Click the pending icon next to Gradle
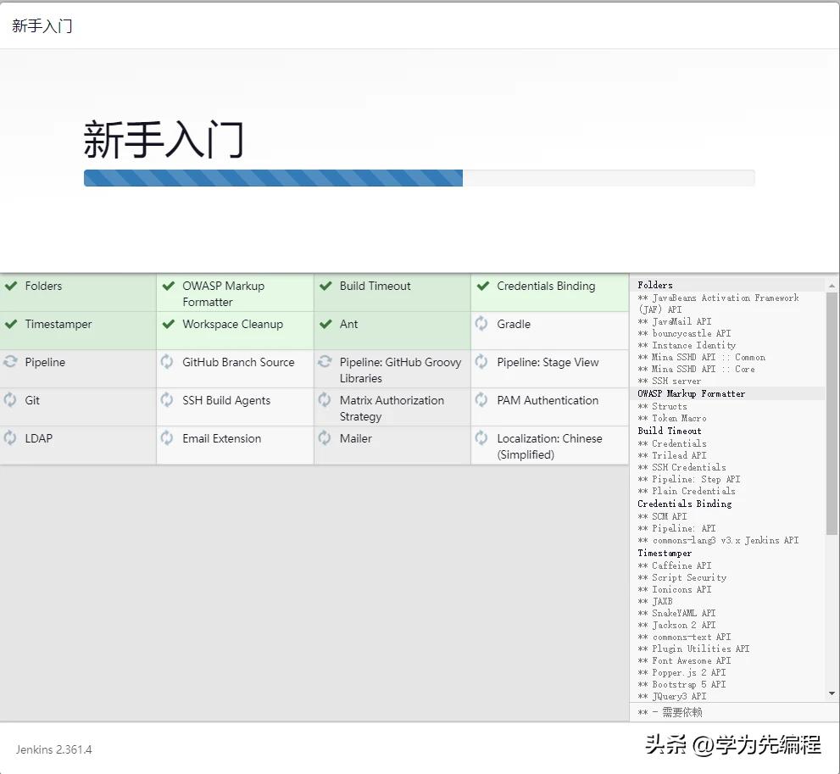 tap(482, 324)
